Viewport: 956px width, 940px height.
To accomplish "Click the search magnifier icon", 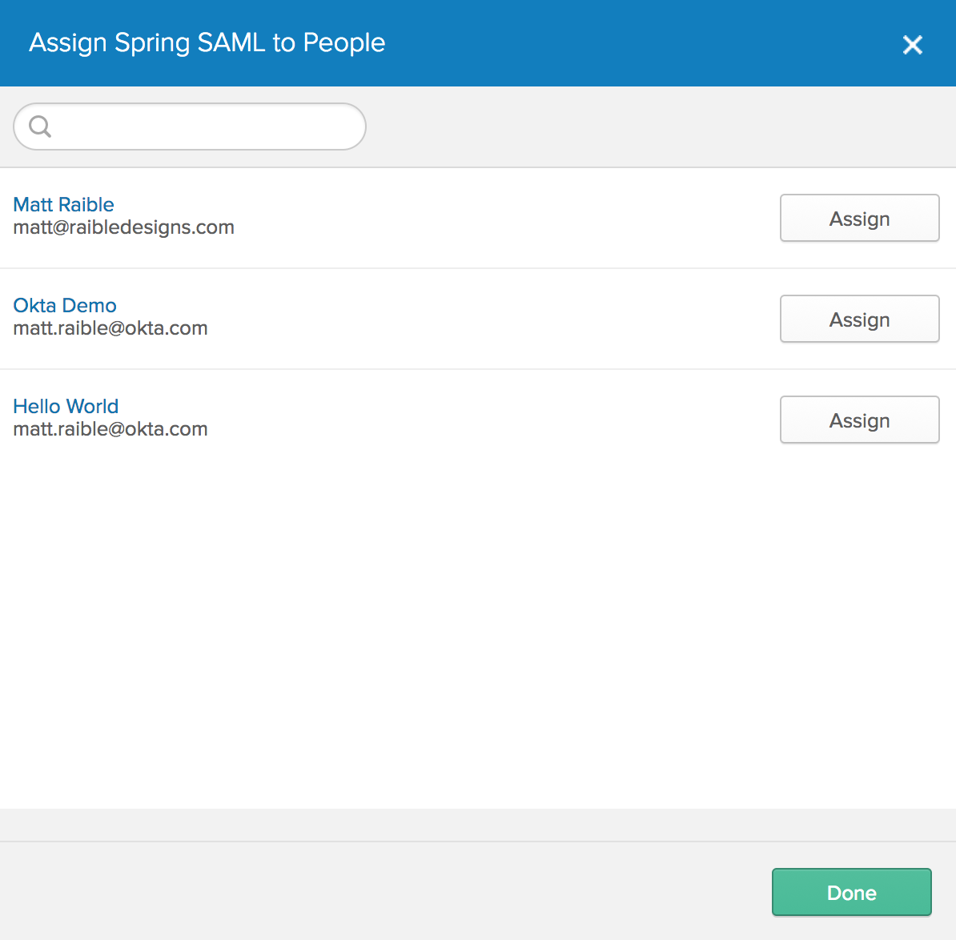I will [x=40, y=126].
